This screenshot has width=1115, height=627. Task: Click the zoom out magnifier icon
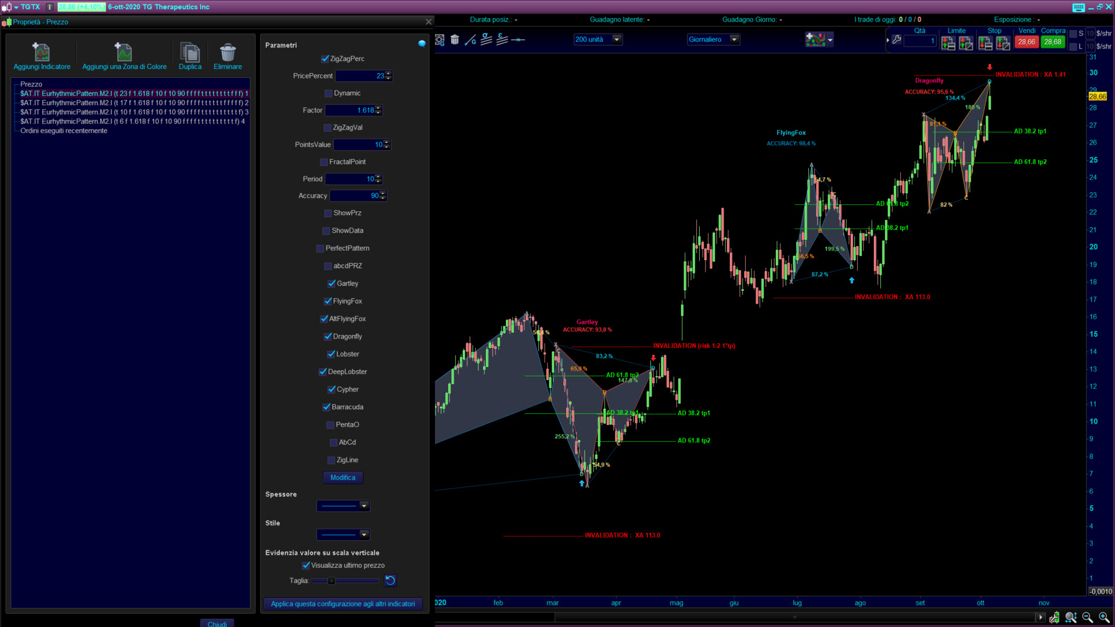(x=1087, y=617)
